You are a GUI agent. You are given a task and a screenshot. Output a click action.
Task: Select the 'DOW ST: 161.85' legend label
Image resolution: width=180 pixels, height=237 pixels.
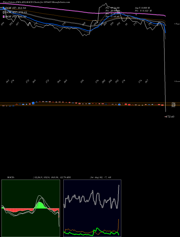click(15, 8)
